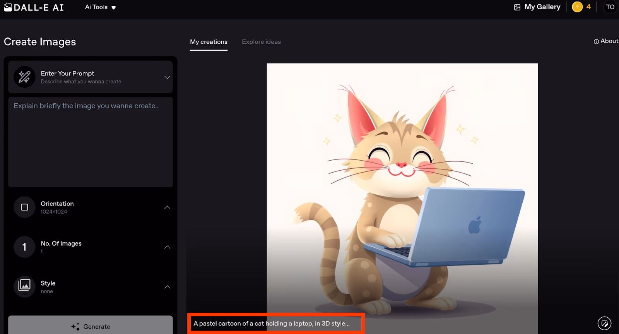Click the credits count number 4
The height and width of the screenshot is (334, 619).
click(x=588, y=7)
